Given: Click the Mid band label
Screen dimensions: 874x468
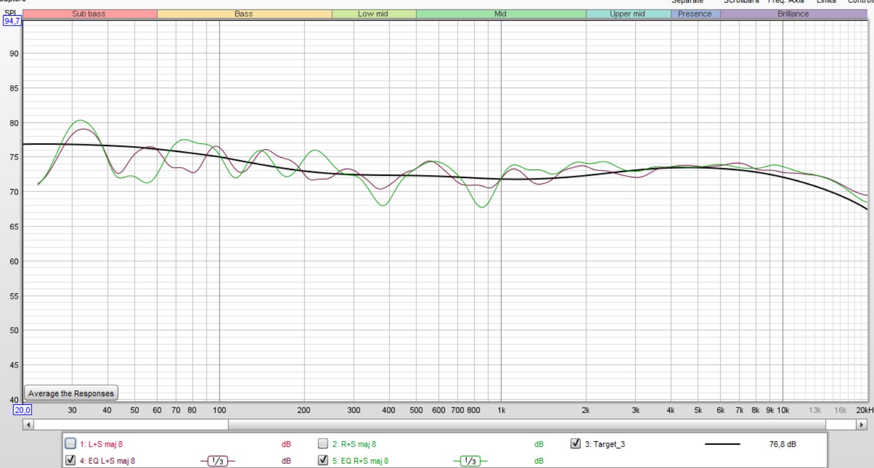Looking at the screenshot, I should [501, 14].
